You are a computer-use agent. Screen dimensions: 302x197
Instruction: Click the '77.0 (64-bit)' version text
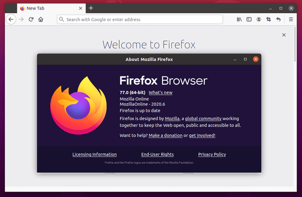(x=132, y=93)
